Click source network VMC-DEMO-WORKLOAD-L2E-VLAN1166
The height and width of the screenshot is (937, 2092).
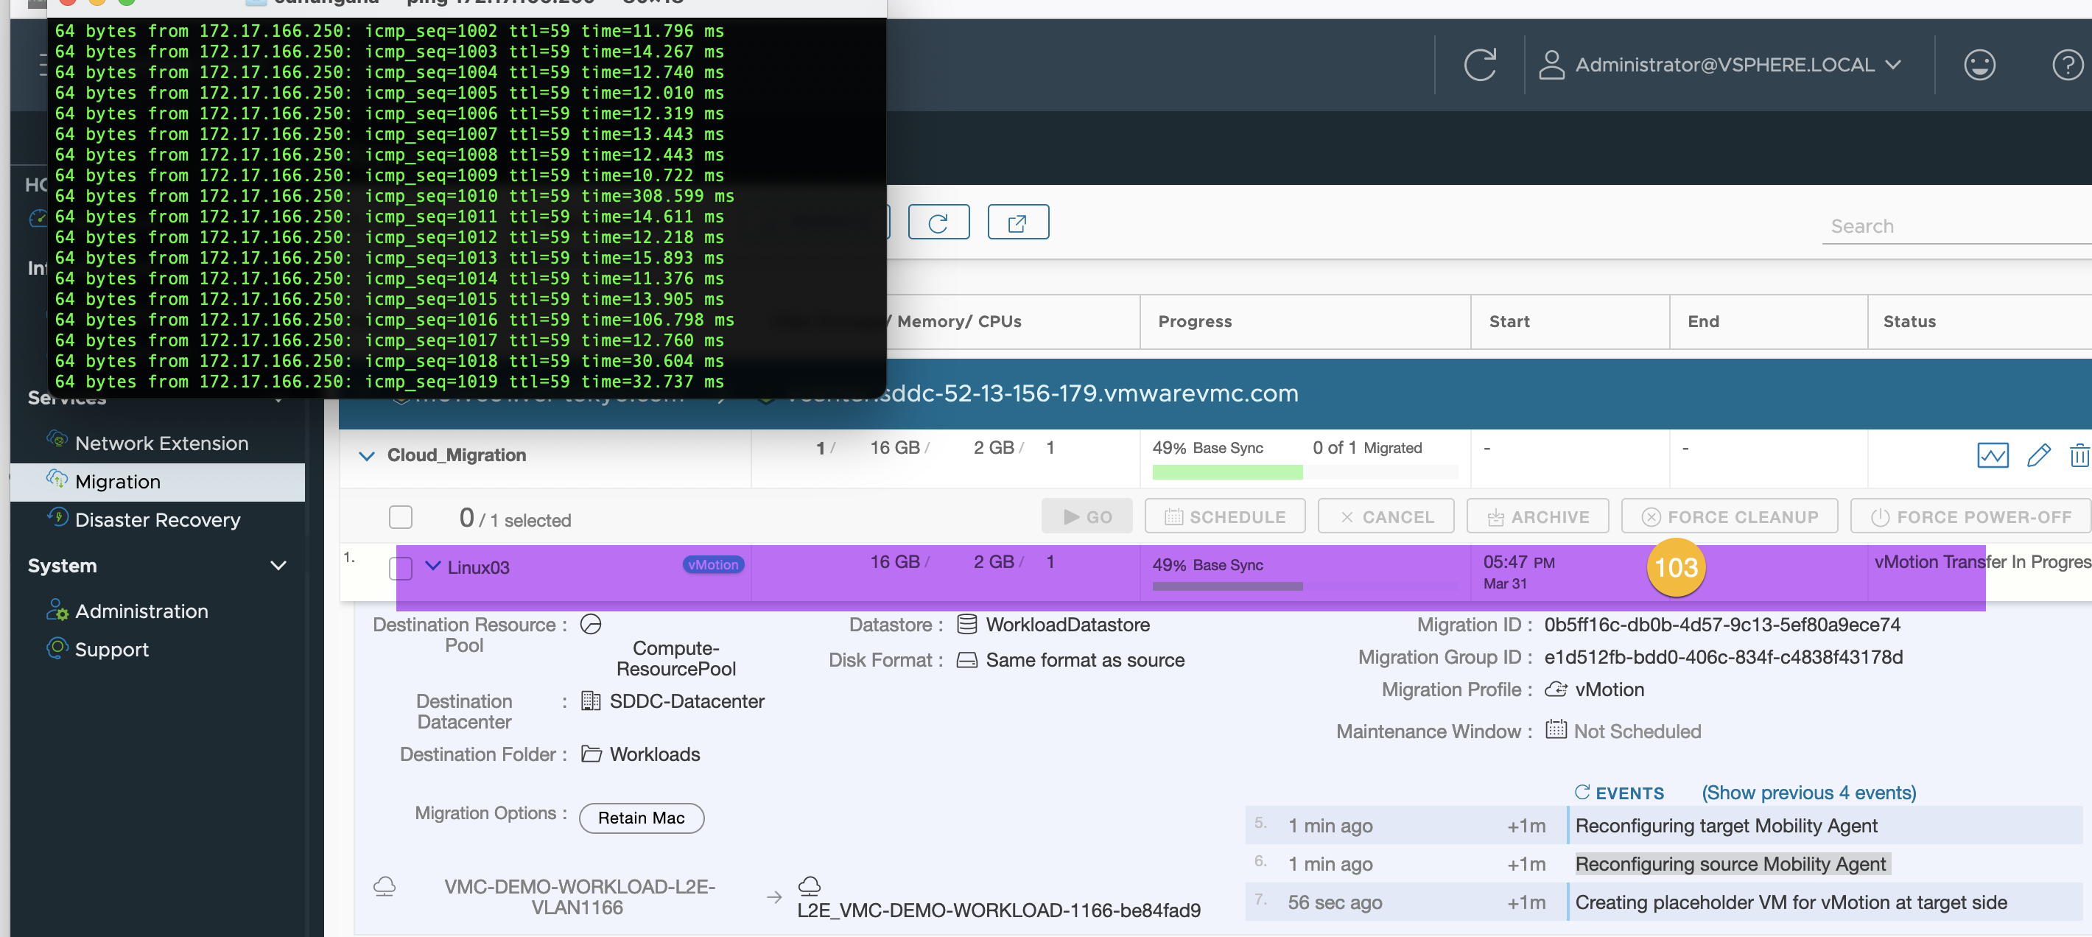579,896
